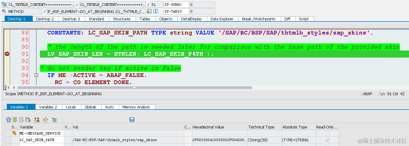Click the reference arrow icon beside ME->MESSAGE_SERVICE
Viewport: 409px width, 146px height.
(x=14, y=133)
